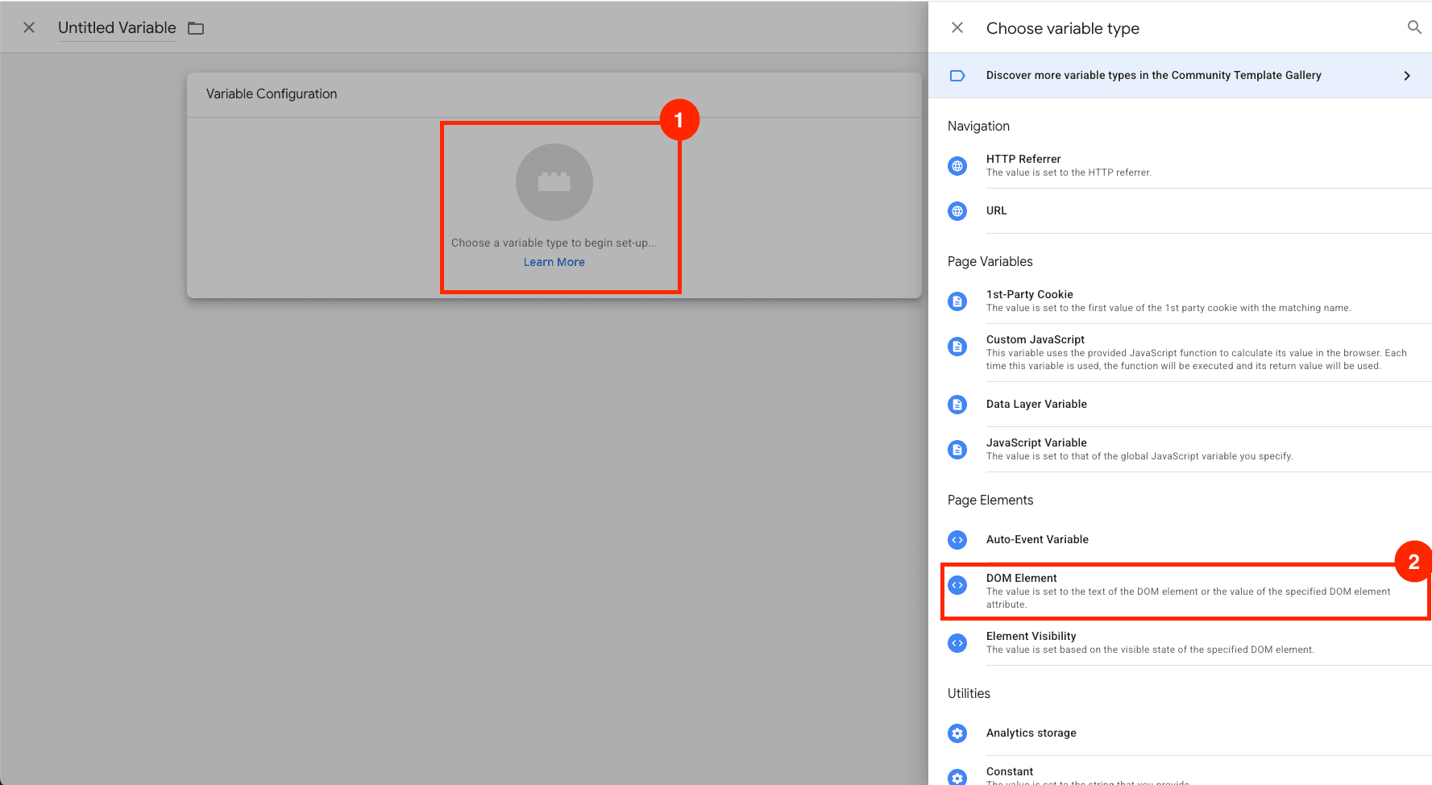Open the search in Choose variable type panel

(1414, 27)
